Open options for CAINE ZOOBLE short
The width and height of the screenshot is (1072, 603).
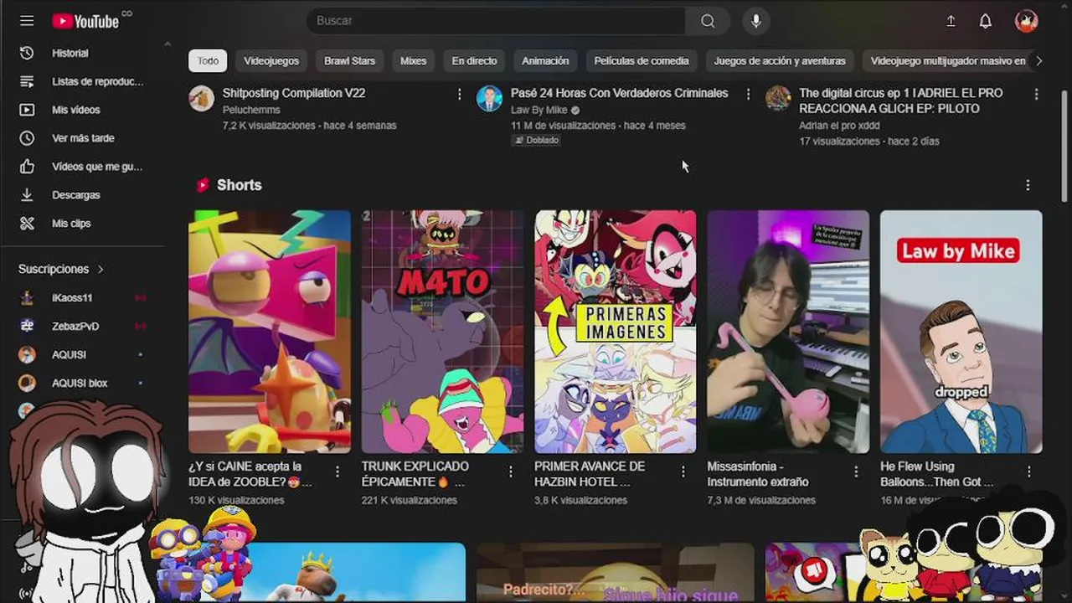click(338, 472)
